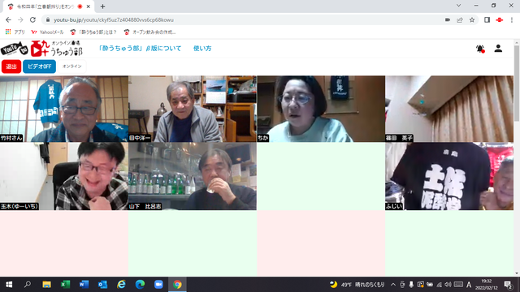Click the page vertical scrollbar

click(x=517, y=83)
